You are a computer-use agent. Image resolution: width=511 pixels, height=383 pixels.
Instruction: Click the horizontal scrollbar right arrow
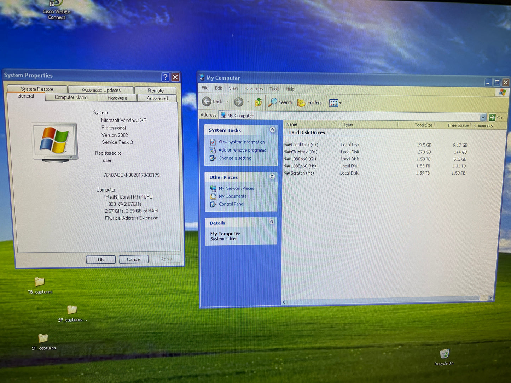pyautogui.click(x=490, y=298)
